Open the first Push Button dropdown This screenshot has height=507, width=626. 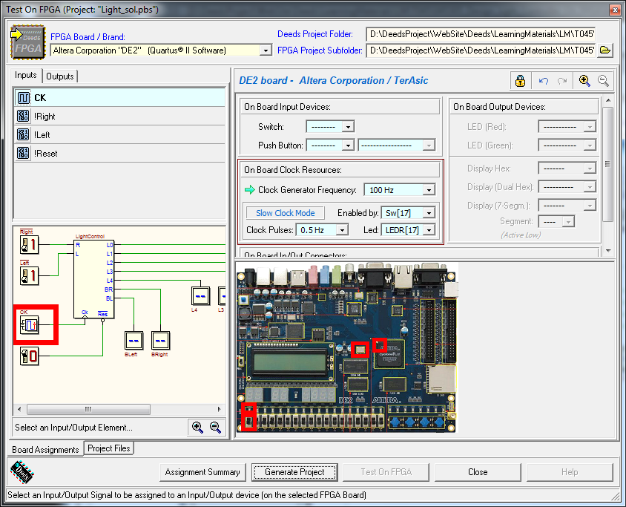[x=348, y=145]
